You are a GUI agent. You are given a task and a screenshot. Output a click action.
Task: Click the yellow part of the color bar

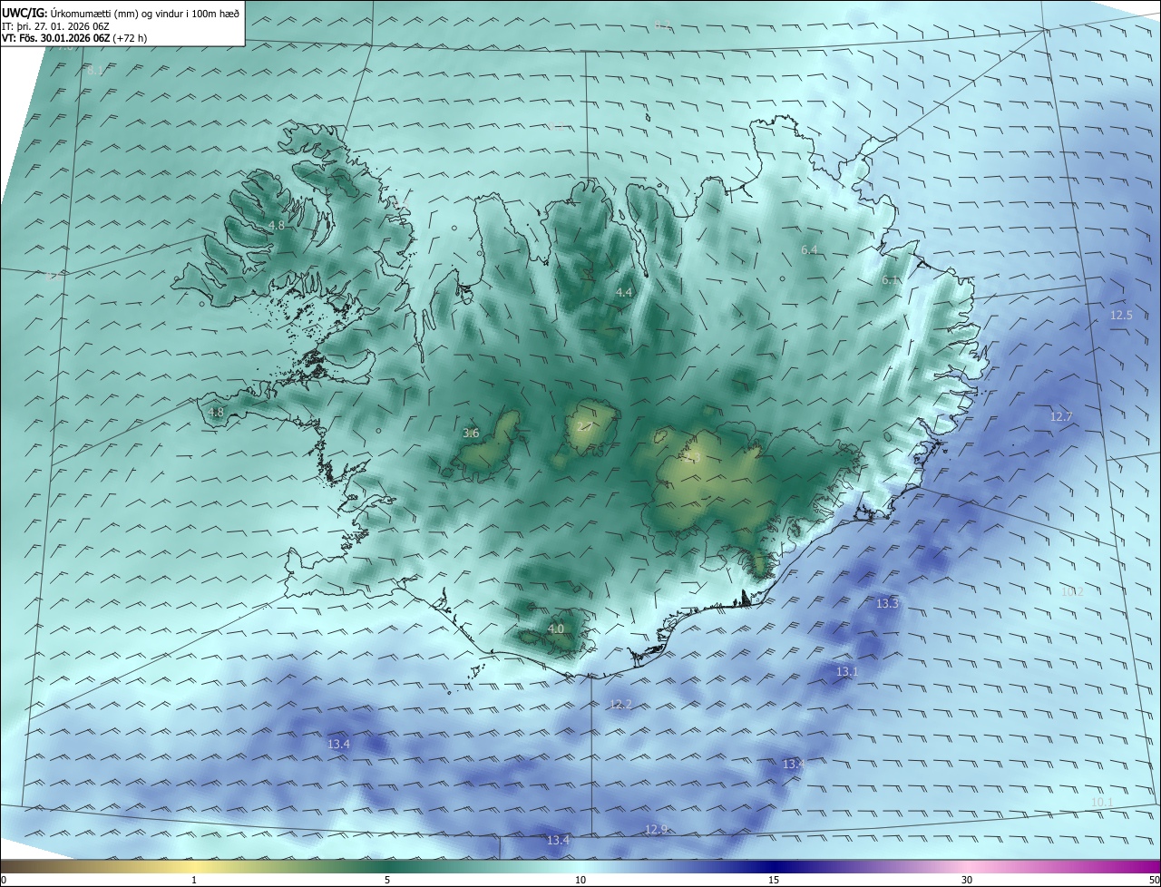[x=194, y=867]
